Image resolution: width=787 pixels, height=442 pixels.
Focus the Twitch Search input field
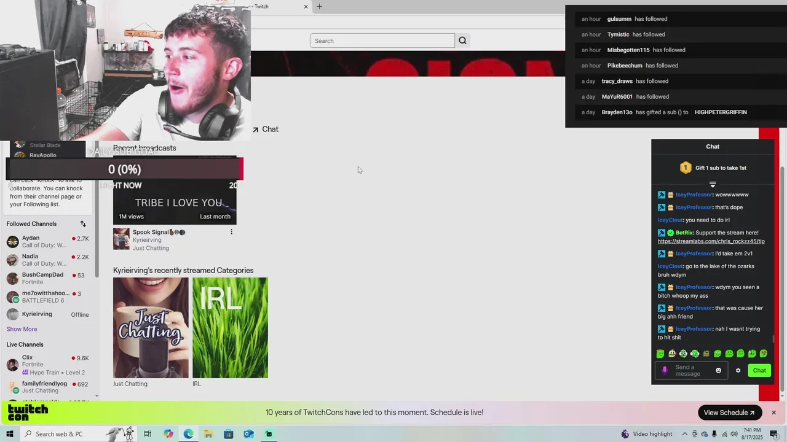tap(382, 41)
